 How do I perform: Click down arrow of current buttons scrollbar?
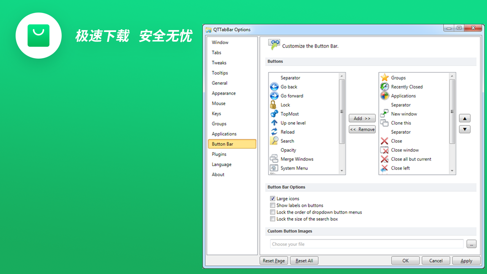coord(452,171)
